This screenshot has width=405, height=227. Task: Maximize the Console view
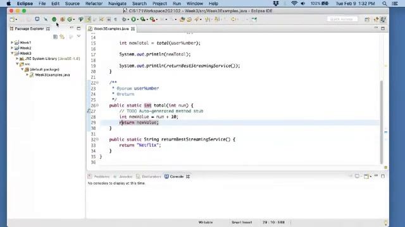pyautogui.click(x=383, y=176)
